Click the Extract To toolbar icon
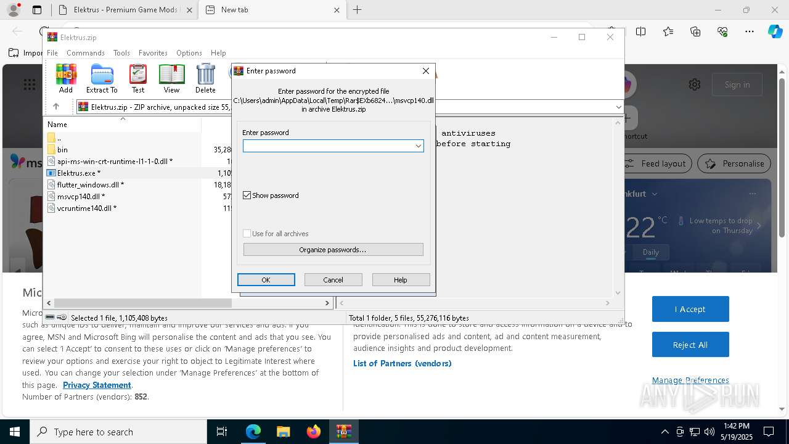Image resolution: width=789 pixels, height=444 pixels. click(102, 78)
